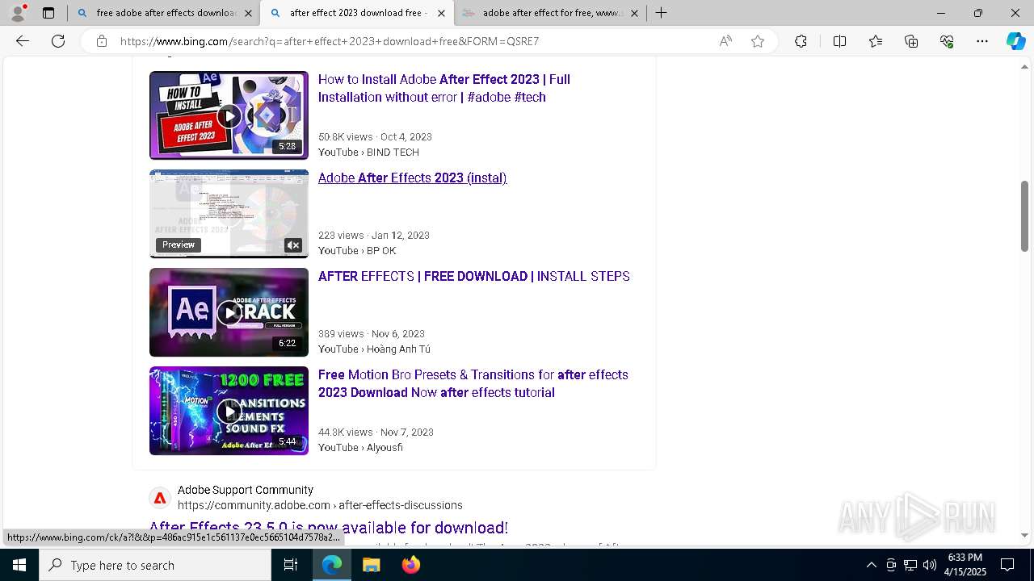Image resolution: width=1034 pixels, height=581 pixels.
Task: Add this page to favorites star
Action: coord(758,41)
